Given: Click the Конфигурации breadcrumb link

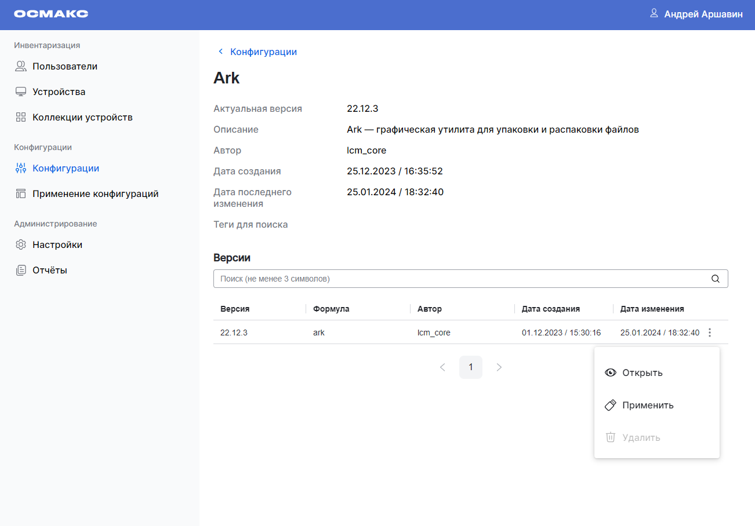Looking at the screenshot, I should pos(263,52).
